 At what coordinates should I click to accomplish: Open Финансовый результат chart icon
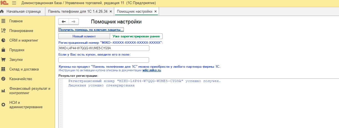pyautogui.click(x=3, y=91)
